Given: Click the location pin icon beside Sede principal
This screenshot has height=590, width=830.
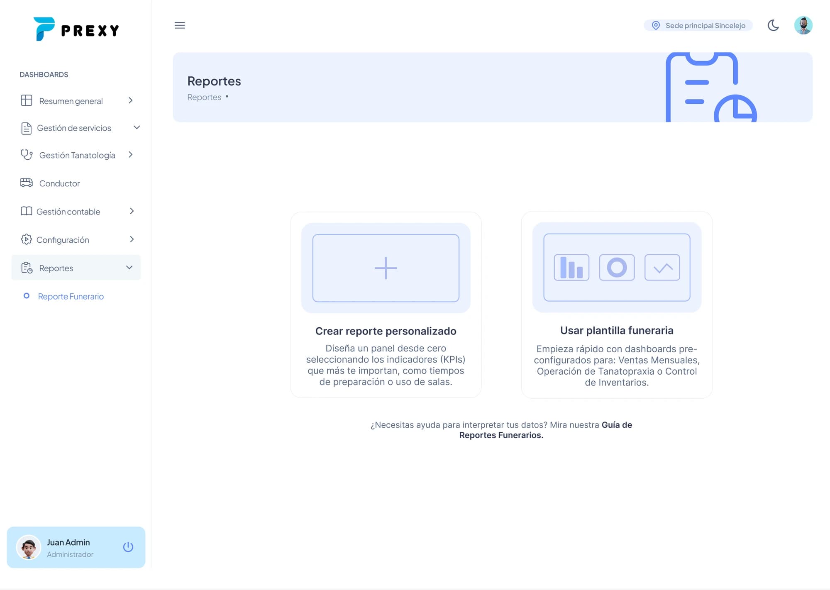Looking at the screenshot, I should pos(656,25).
